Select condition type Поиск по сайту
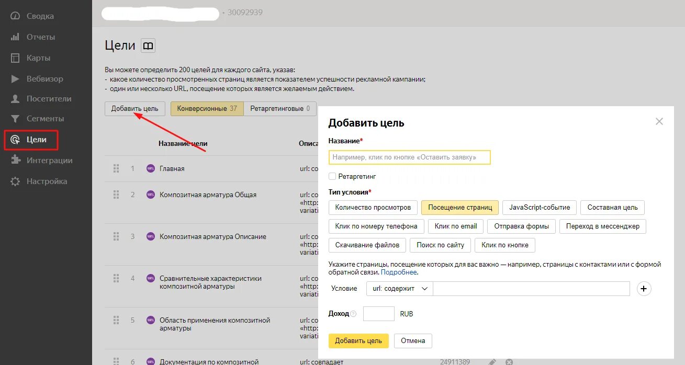685x365 pixels. point(441,245)
